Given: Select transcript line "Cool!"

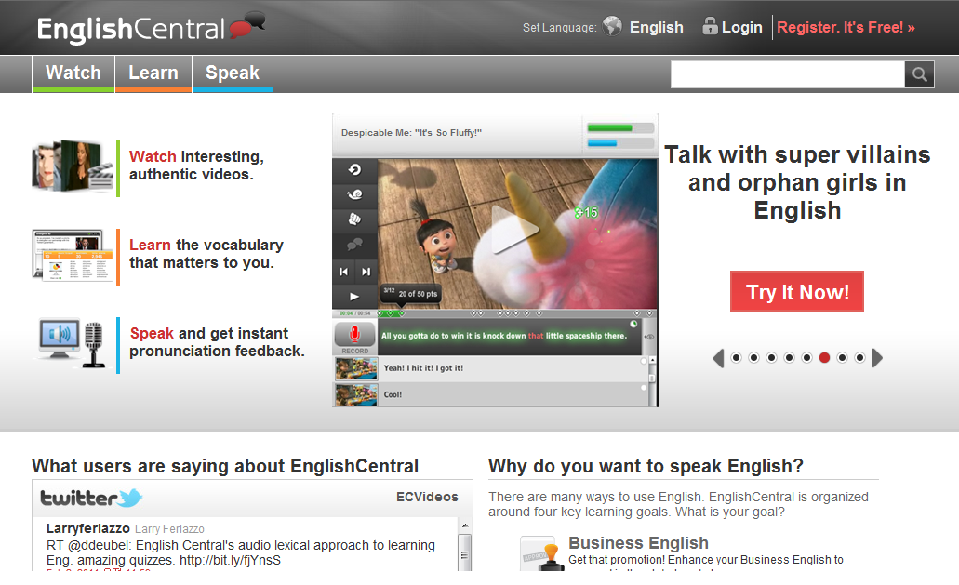Looking at the screenshot, I should pos(393,395).
